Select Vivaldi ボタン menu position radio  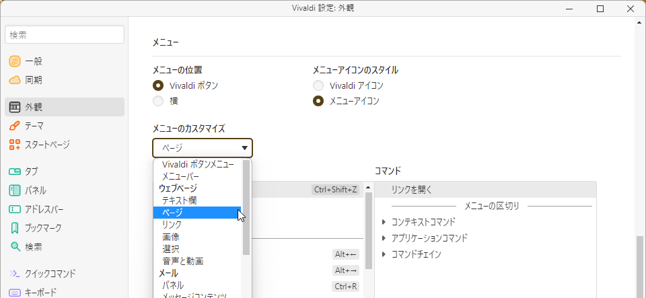coord(158,85)
